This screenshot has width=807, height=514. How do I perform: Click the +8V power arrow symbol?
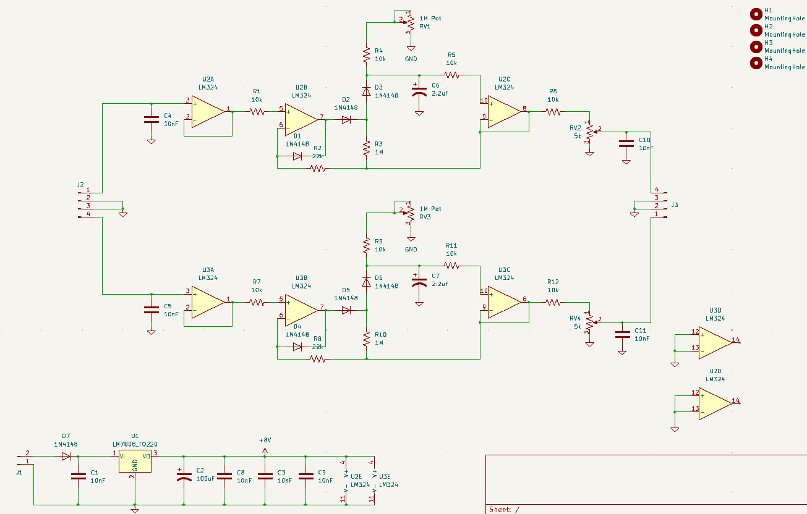[265, 451]
